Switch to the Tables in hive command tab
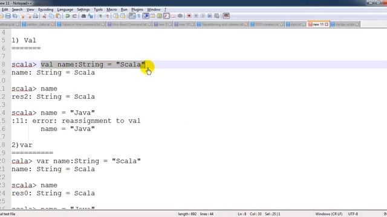This screenshot has width=387, height=217. pyautogui.click(x=81, y=24)
